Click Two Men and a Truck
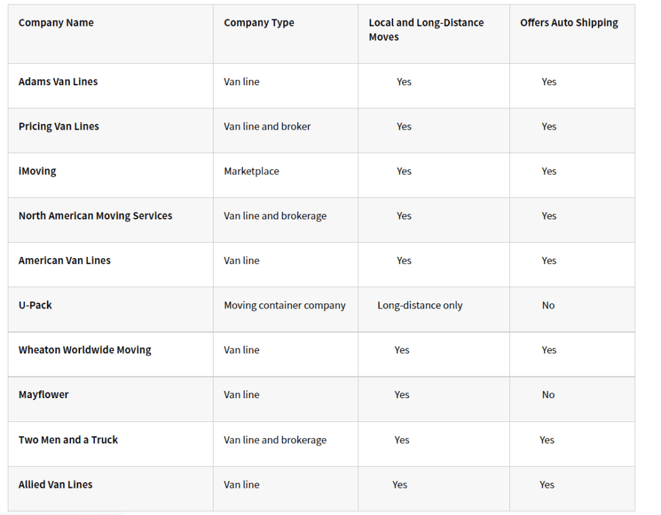The image size is (661, 515). click(68, 440)
